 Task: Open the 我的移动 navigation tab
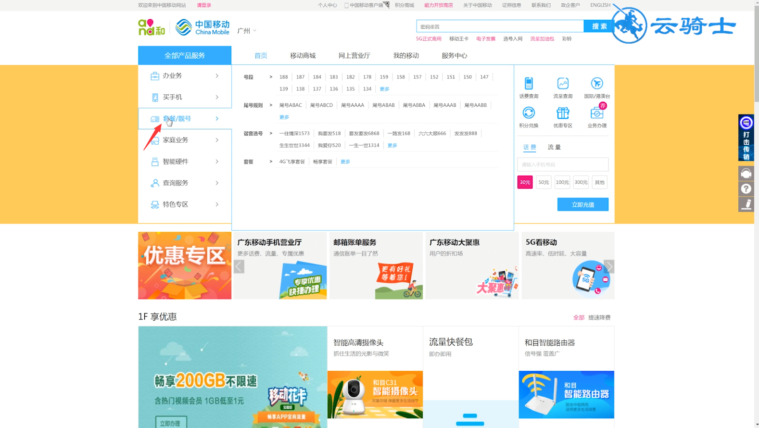pyautogui.click(x=406, y=56)
